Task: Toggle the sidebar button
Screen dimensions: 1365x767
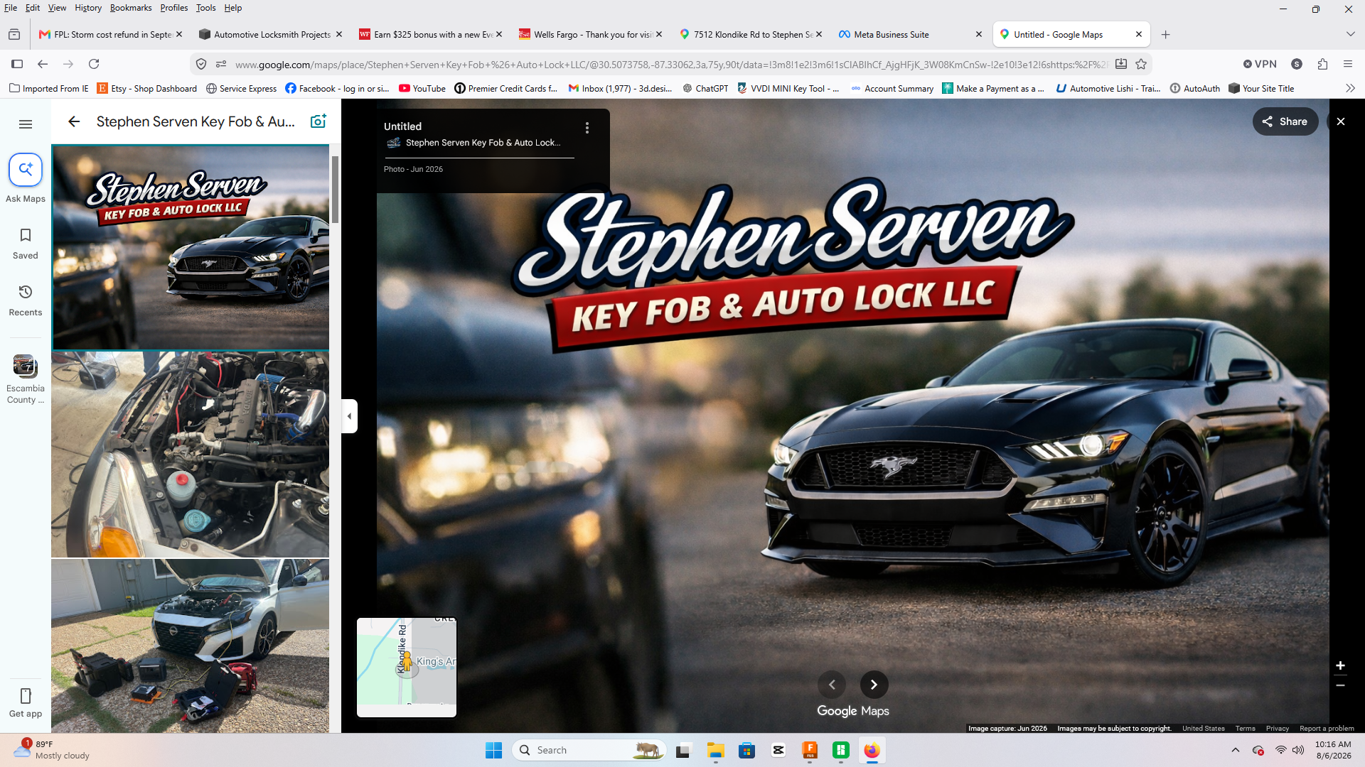Action: [17, 64]
